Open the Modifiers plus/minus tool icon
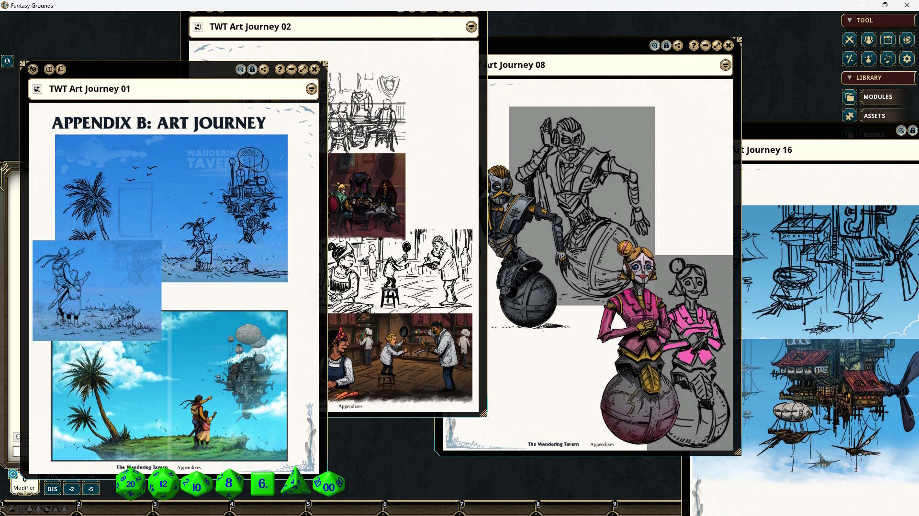This screenshot has height=516, width=919. pyautogui.click(x=850, y=59)
